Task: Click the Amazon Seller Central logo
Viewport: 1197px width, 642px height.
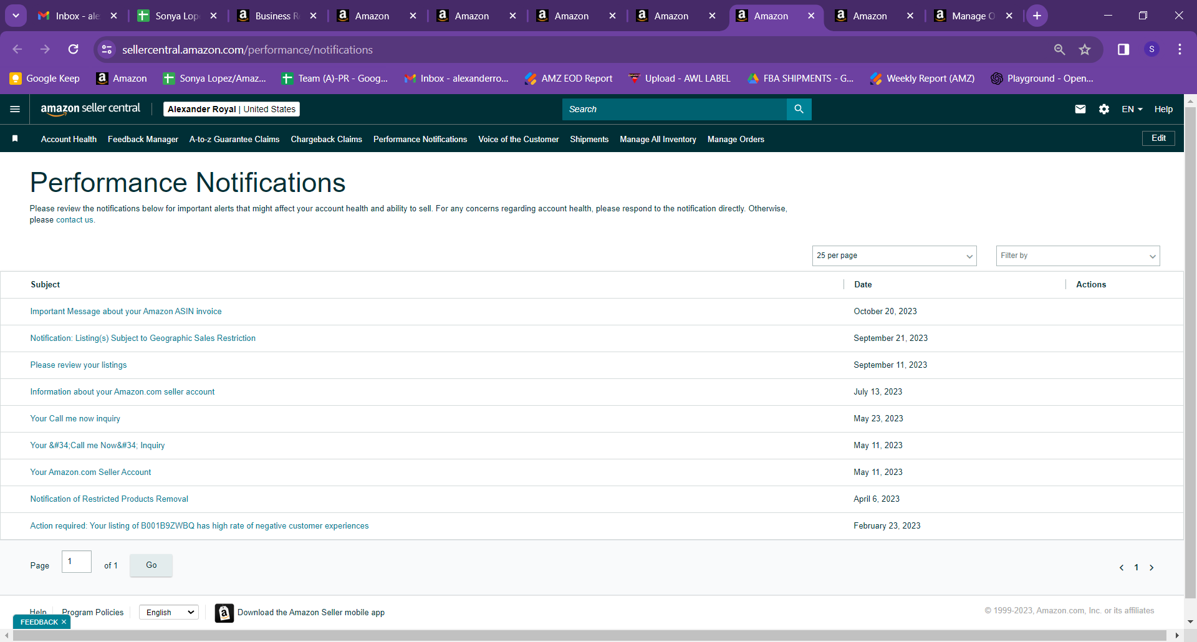Action: tap(90, 109)
